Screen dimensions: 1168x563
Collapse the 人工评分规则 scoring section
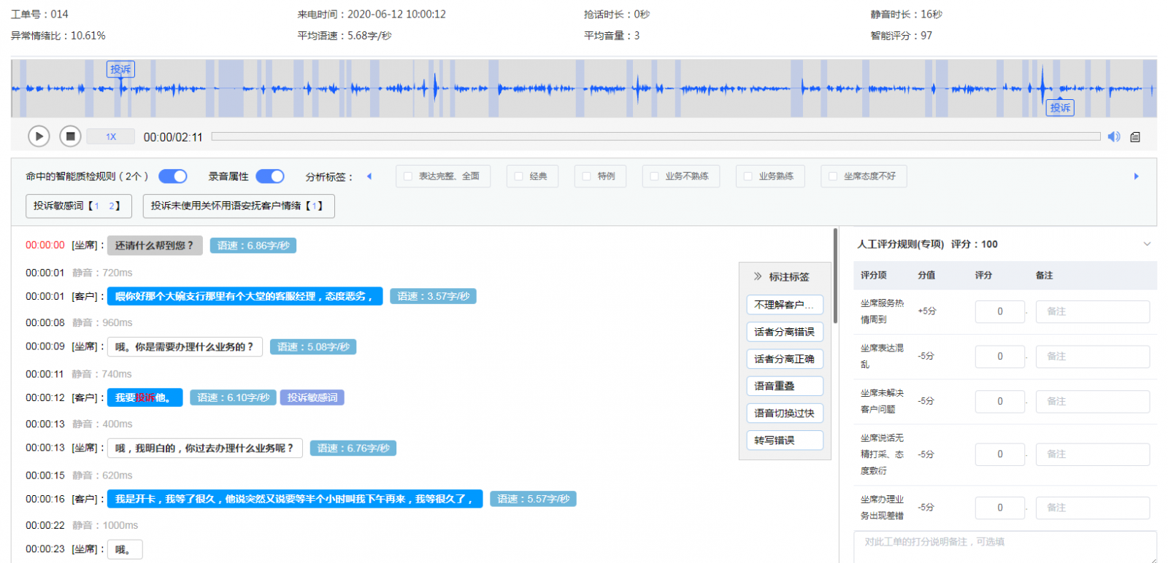[x=1147, y=244]
